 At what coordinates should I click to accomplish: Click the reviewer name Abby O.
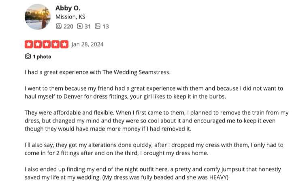point(68,8)
